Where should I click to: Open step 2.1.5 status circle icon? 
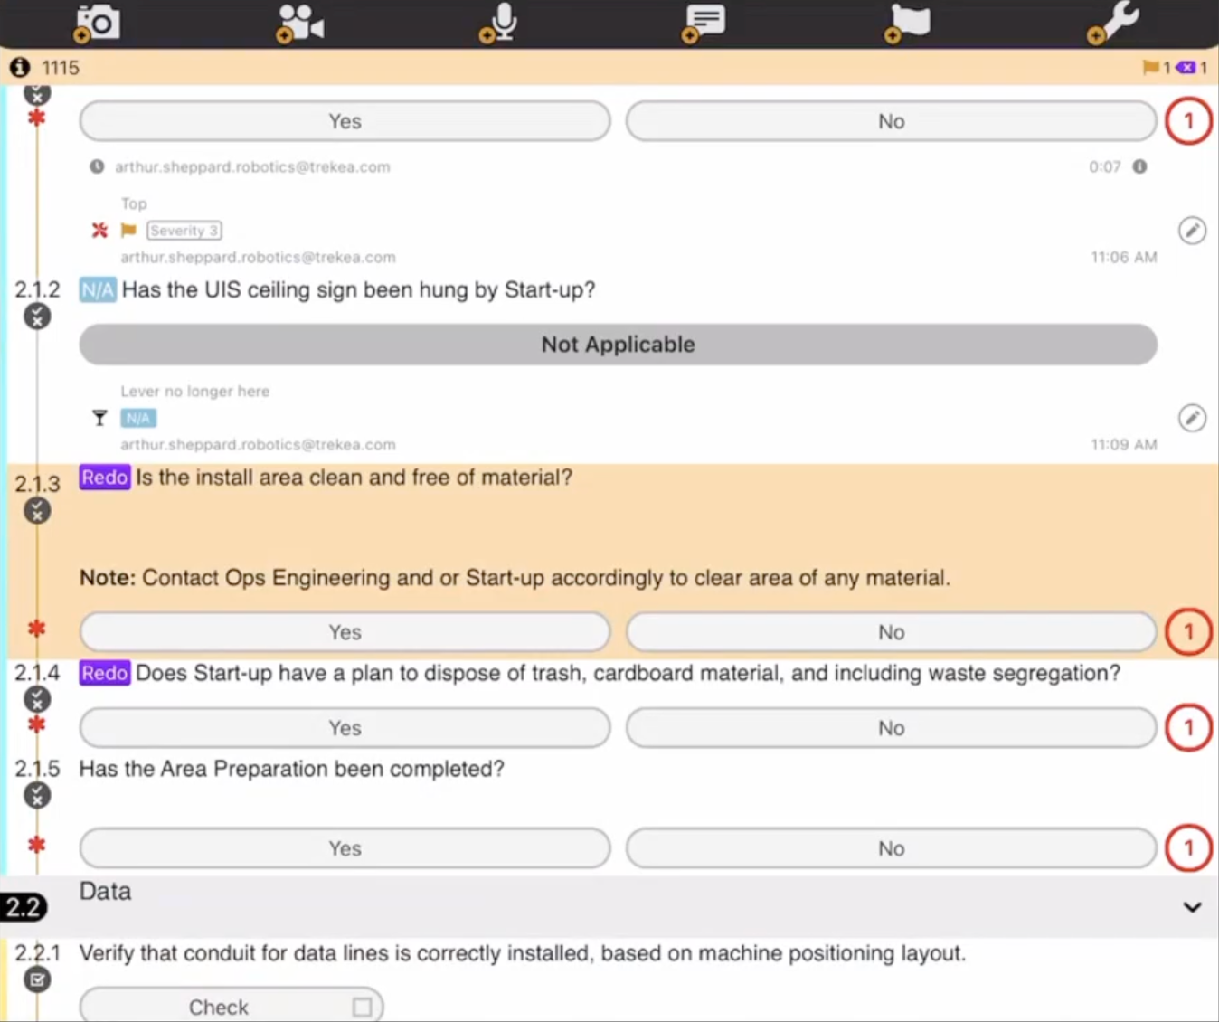(x=37, y=796)
